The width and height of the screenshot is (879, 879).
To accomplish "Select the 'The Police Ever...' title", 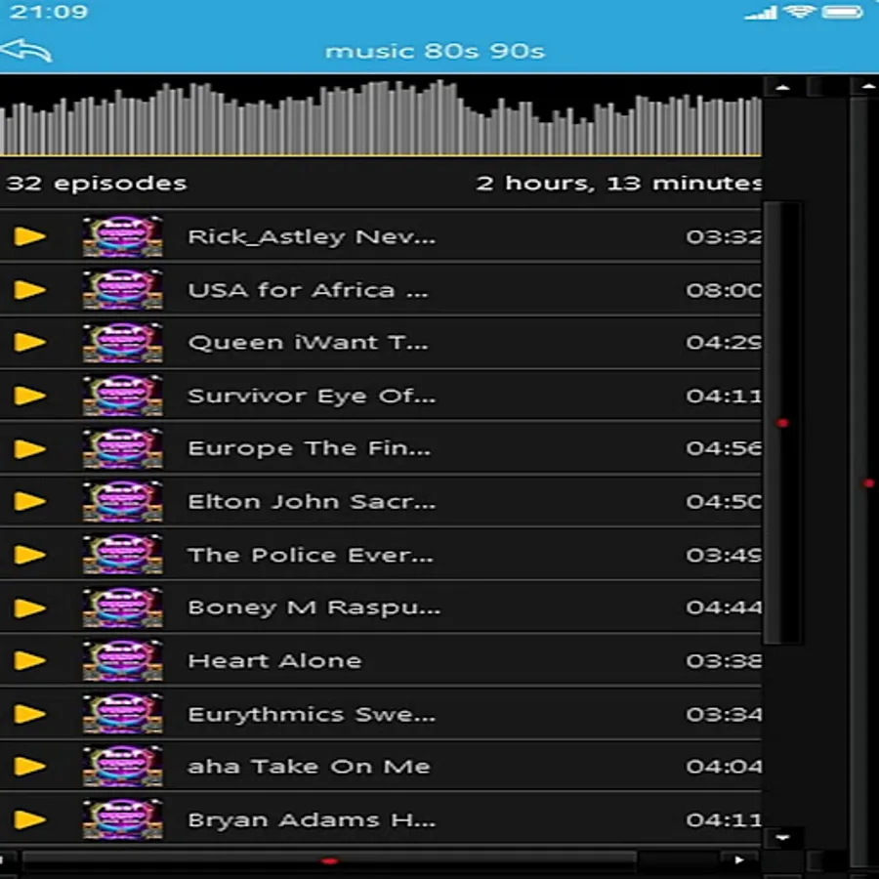I will (310, 555).
